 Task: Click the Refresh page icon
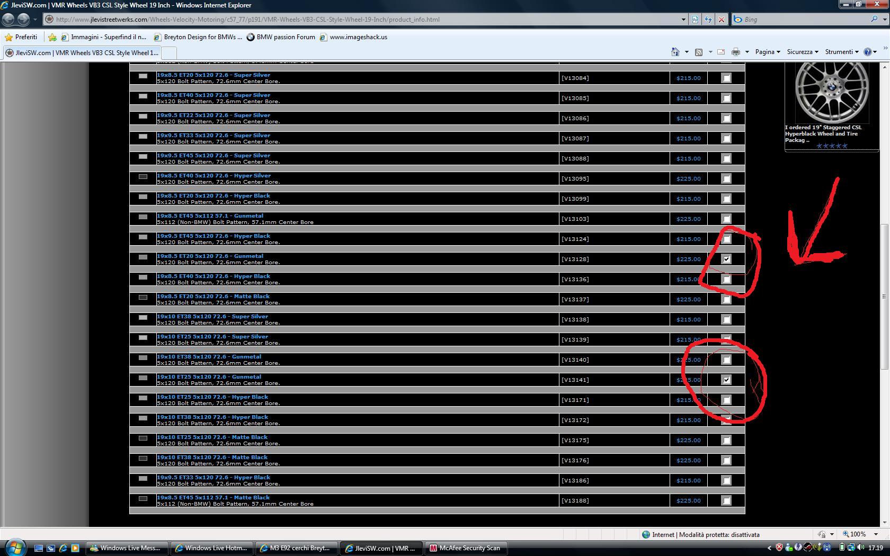tap(708, 20)
